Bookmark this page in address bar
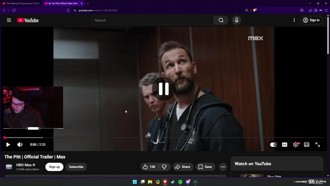330x186 pixels. coord(68,10)
